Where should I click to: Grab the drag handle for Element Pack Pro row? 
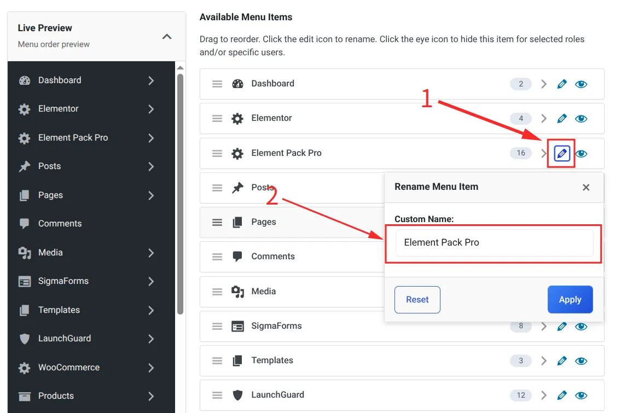tap(217, 153)
